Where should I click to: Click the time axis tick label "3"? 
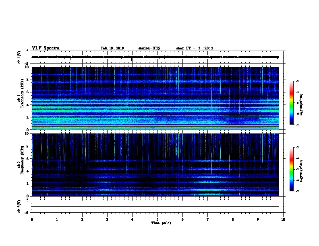point(107,219)
